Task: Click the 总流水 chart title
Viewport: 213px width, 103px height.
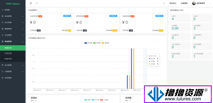Action: pyautogui.click(x=34, y=98)
